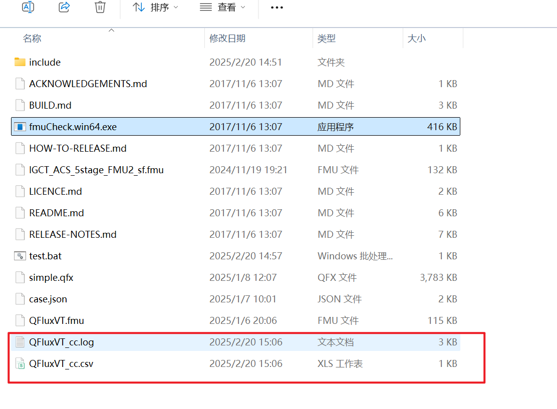Click the XLS 工作表 type cell
The image size is (557, 409).
(340, 364)
